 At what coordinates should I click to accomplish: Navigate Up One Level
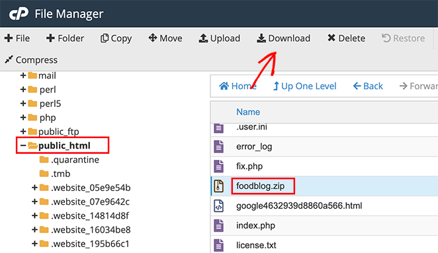(305, 86)
